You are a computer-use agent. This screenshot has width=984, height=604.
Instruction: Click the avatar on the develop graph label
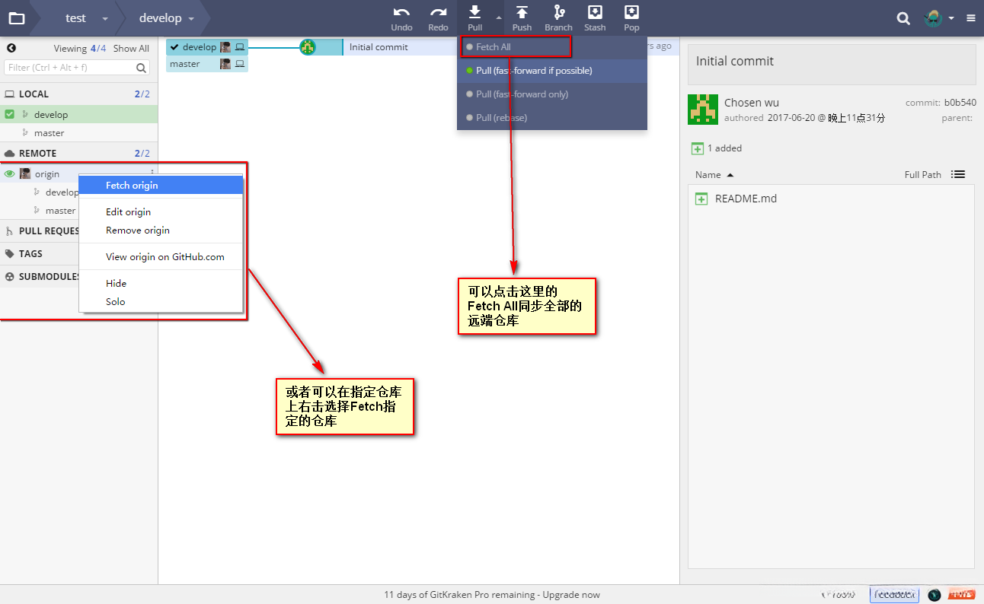225,47
